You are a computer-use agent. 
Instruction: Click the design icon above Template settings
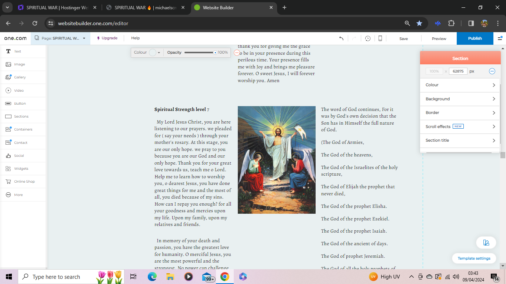click(486, 243)
